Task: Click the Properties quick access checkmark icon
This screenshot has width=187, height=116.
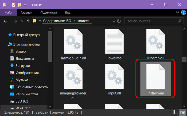Action: point(14,5)
